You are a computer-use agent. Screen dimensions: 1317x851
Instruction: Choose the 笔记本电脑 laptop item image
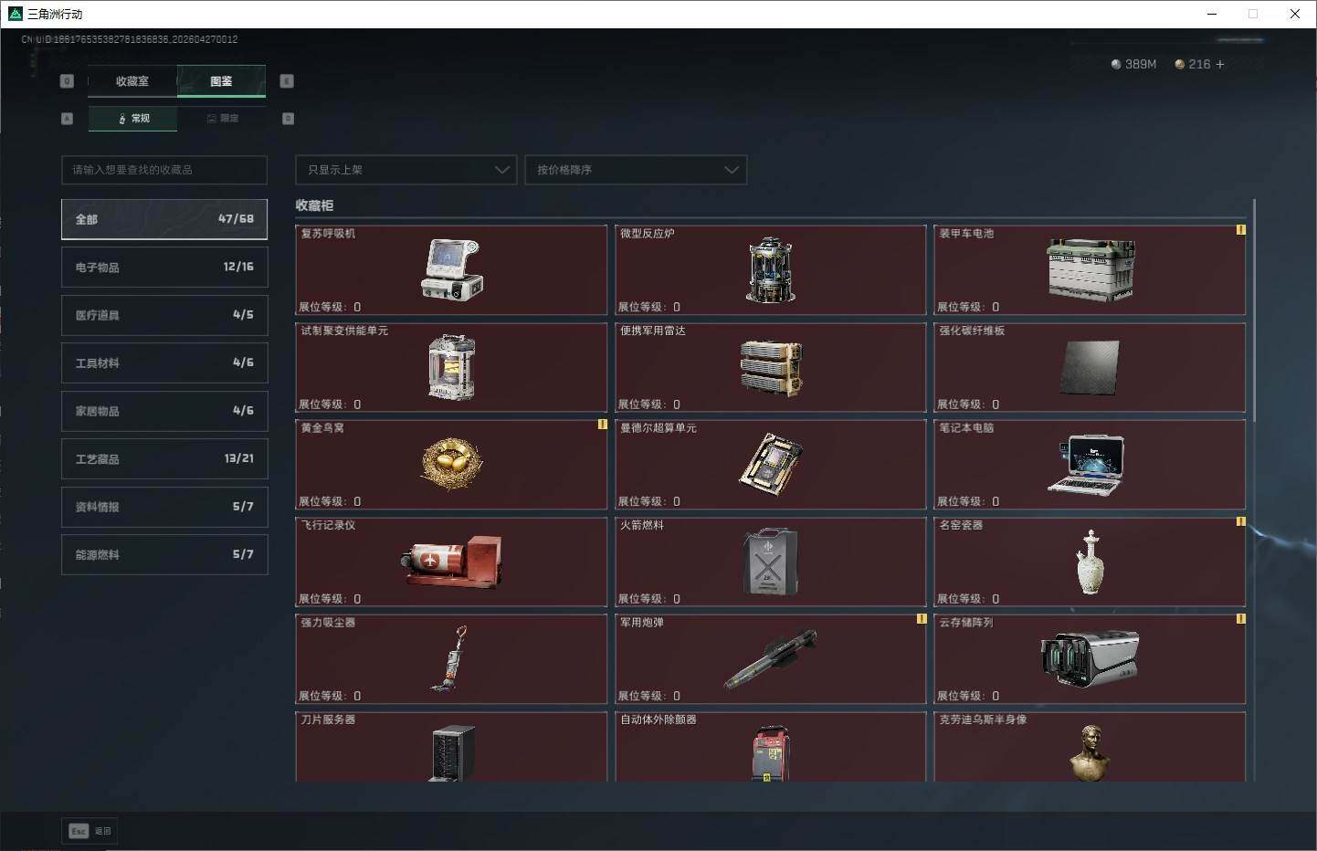(x=1086, y=464)
